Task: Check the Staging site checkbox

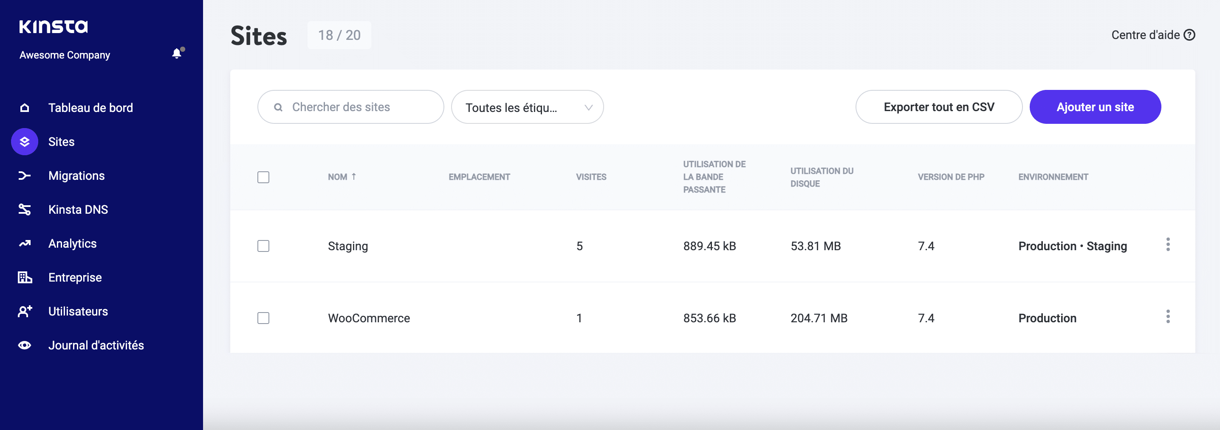Action: (263, 246)
